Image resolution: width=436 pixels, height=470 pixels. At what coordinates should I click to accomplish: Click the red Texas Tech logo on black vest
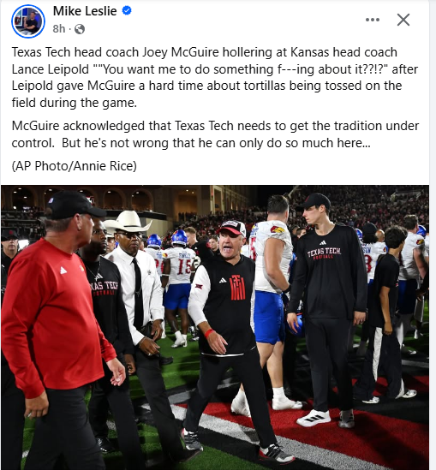pos(237,288)
